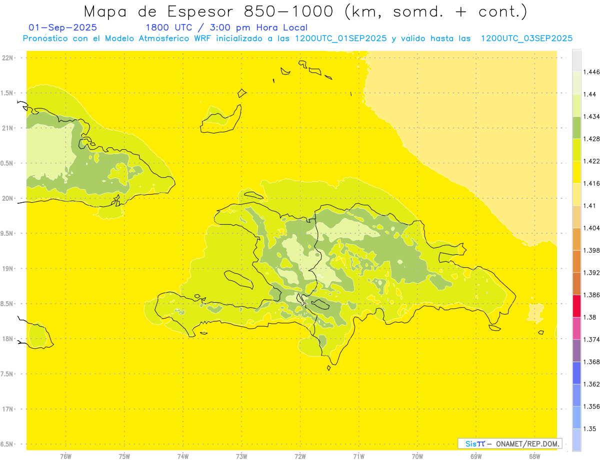
Task: Click the legend value 1.35
Action: point(589,429)
